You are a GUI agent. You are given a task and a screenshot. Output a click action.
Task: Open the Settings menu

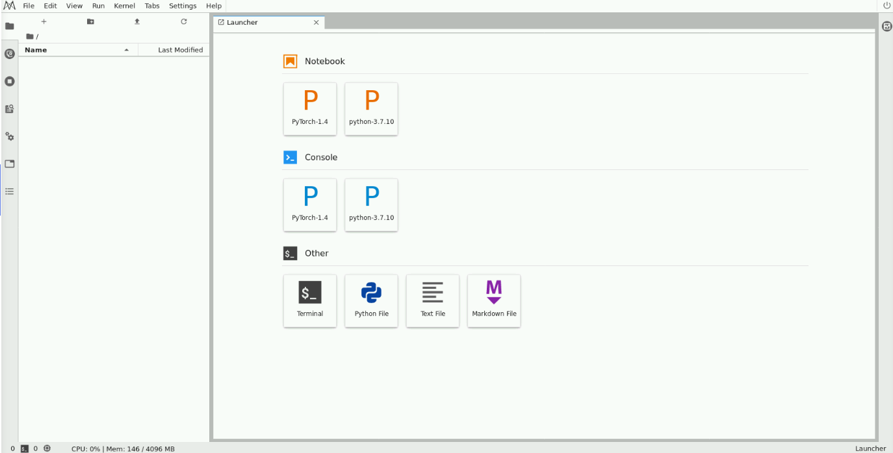[183, 6]
